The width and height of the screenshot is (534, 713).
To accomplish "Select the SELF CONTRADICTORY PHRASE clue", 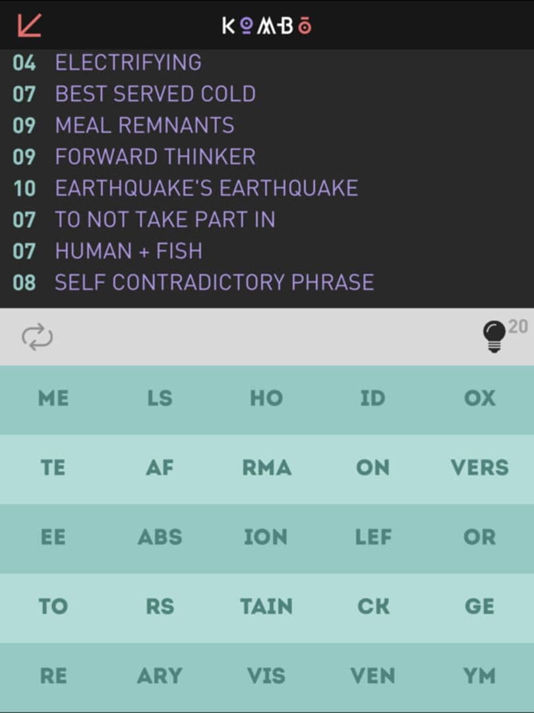I will click(214, 283).
